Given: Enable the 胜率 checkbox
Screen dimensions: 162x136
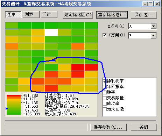Looking at the screenshot, I should coord(105,92).
